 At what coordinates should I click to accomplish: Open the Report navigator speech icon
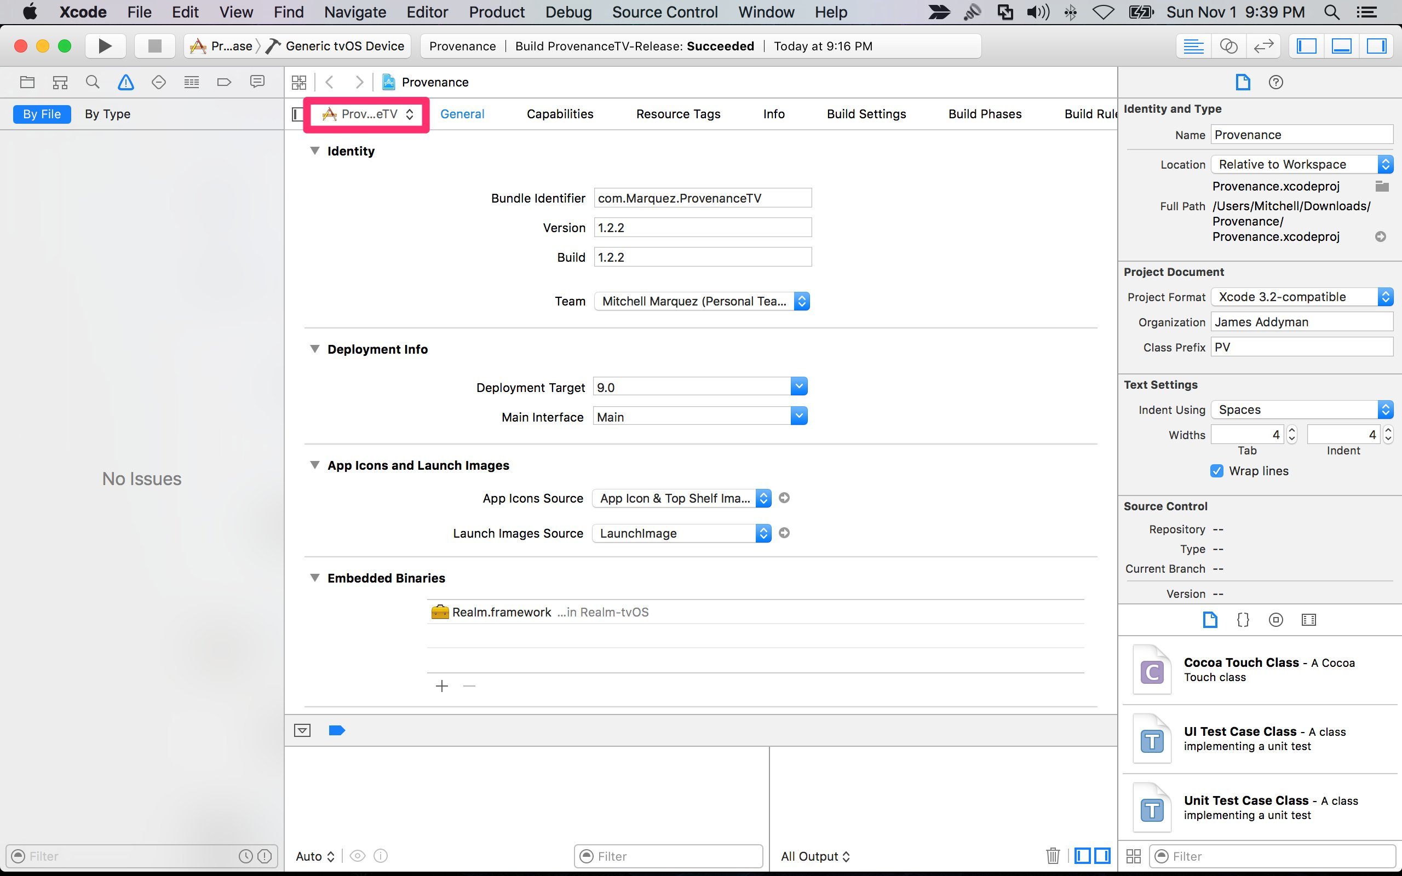[257, 82]
